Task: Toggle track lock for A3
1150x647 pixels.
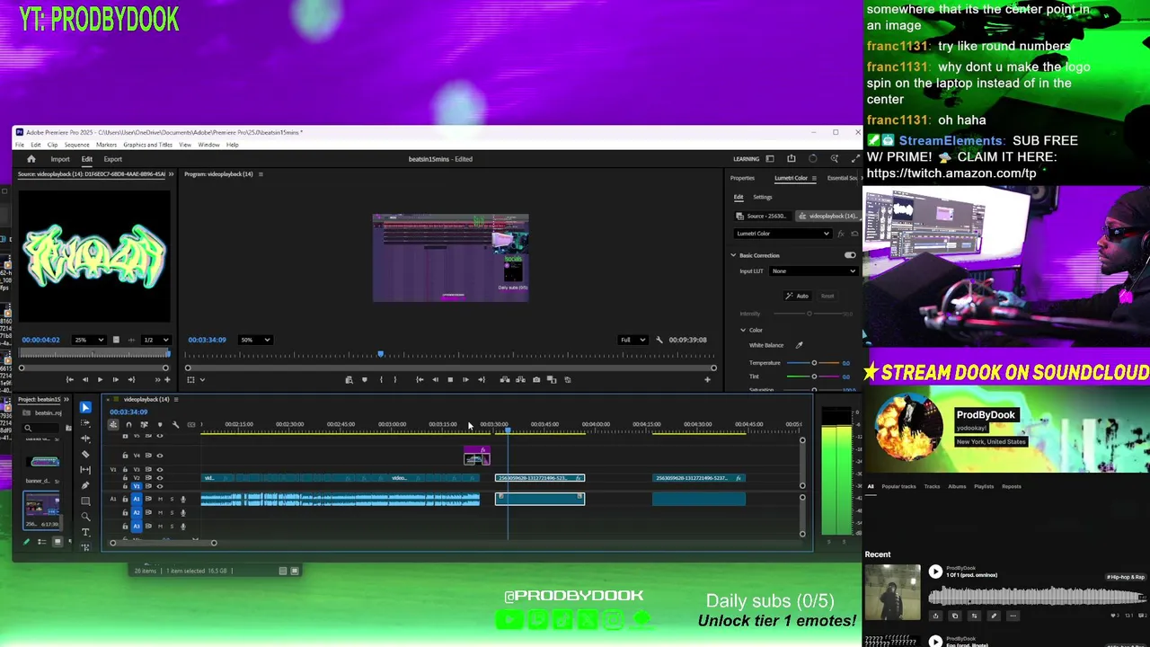Action: coord(125,526)
